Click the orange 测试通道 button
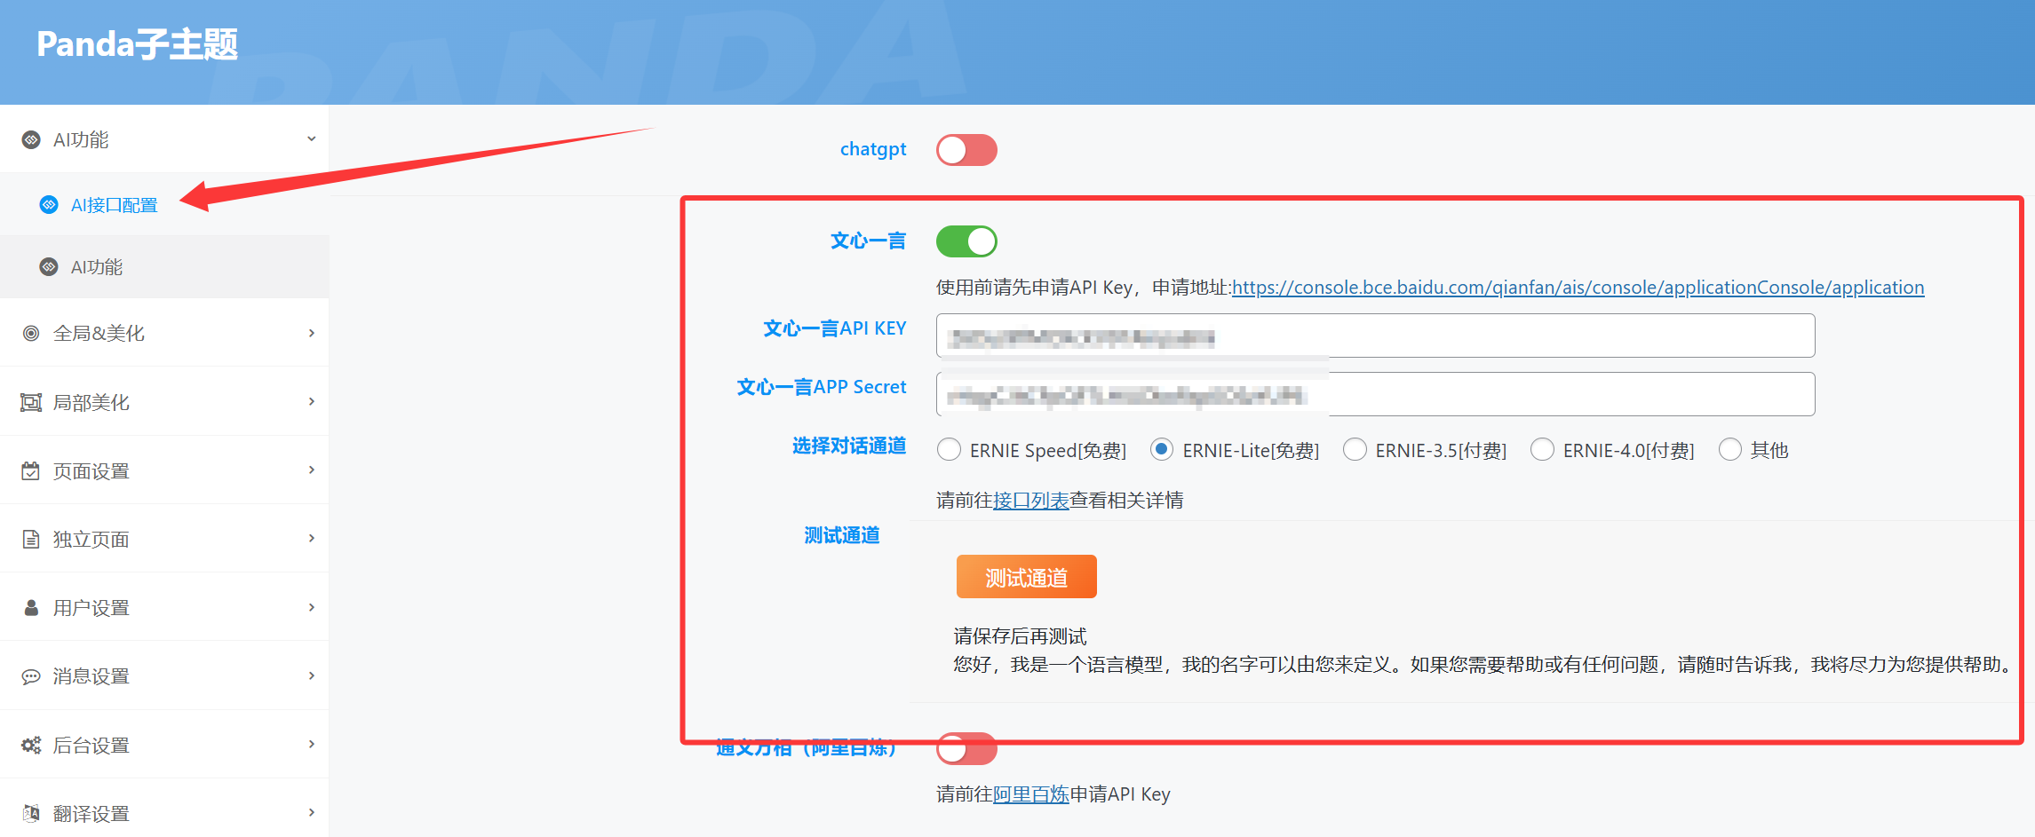This screenshot has height=837, width=2035. coord(1026,577)
